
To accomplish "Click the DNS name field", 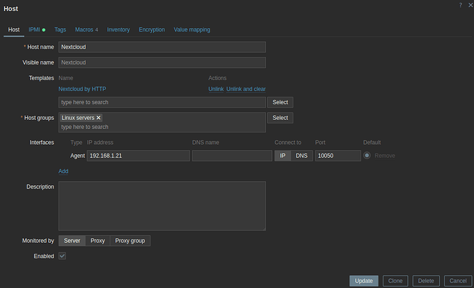I will [232, 156].
